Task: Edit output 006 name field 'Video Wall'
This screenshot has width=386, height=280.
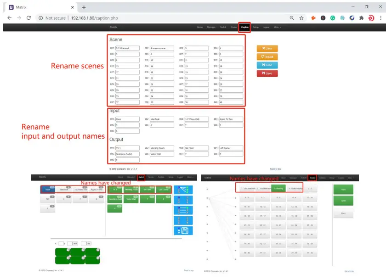Action: coord(162,154)
